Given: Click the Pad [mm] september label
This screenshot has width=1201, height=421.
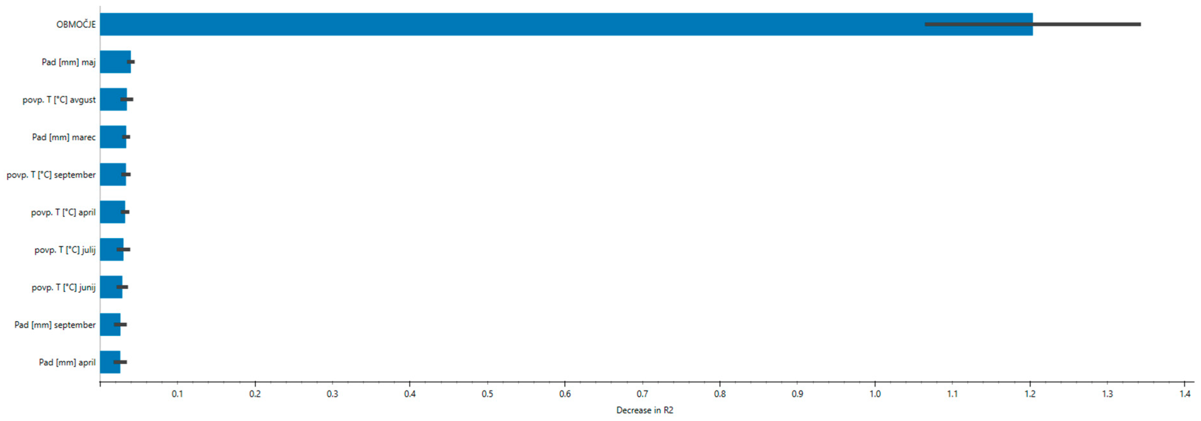Looking at the screenshot, I should pos(55,325).
